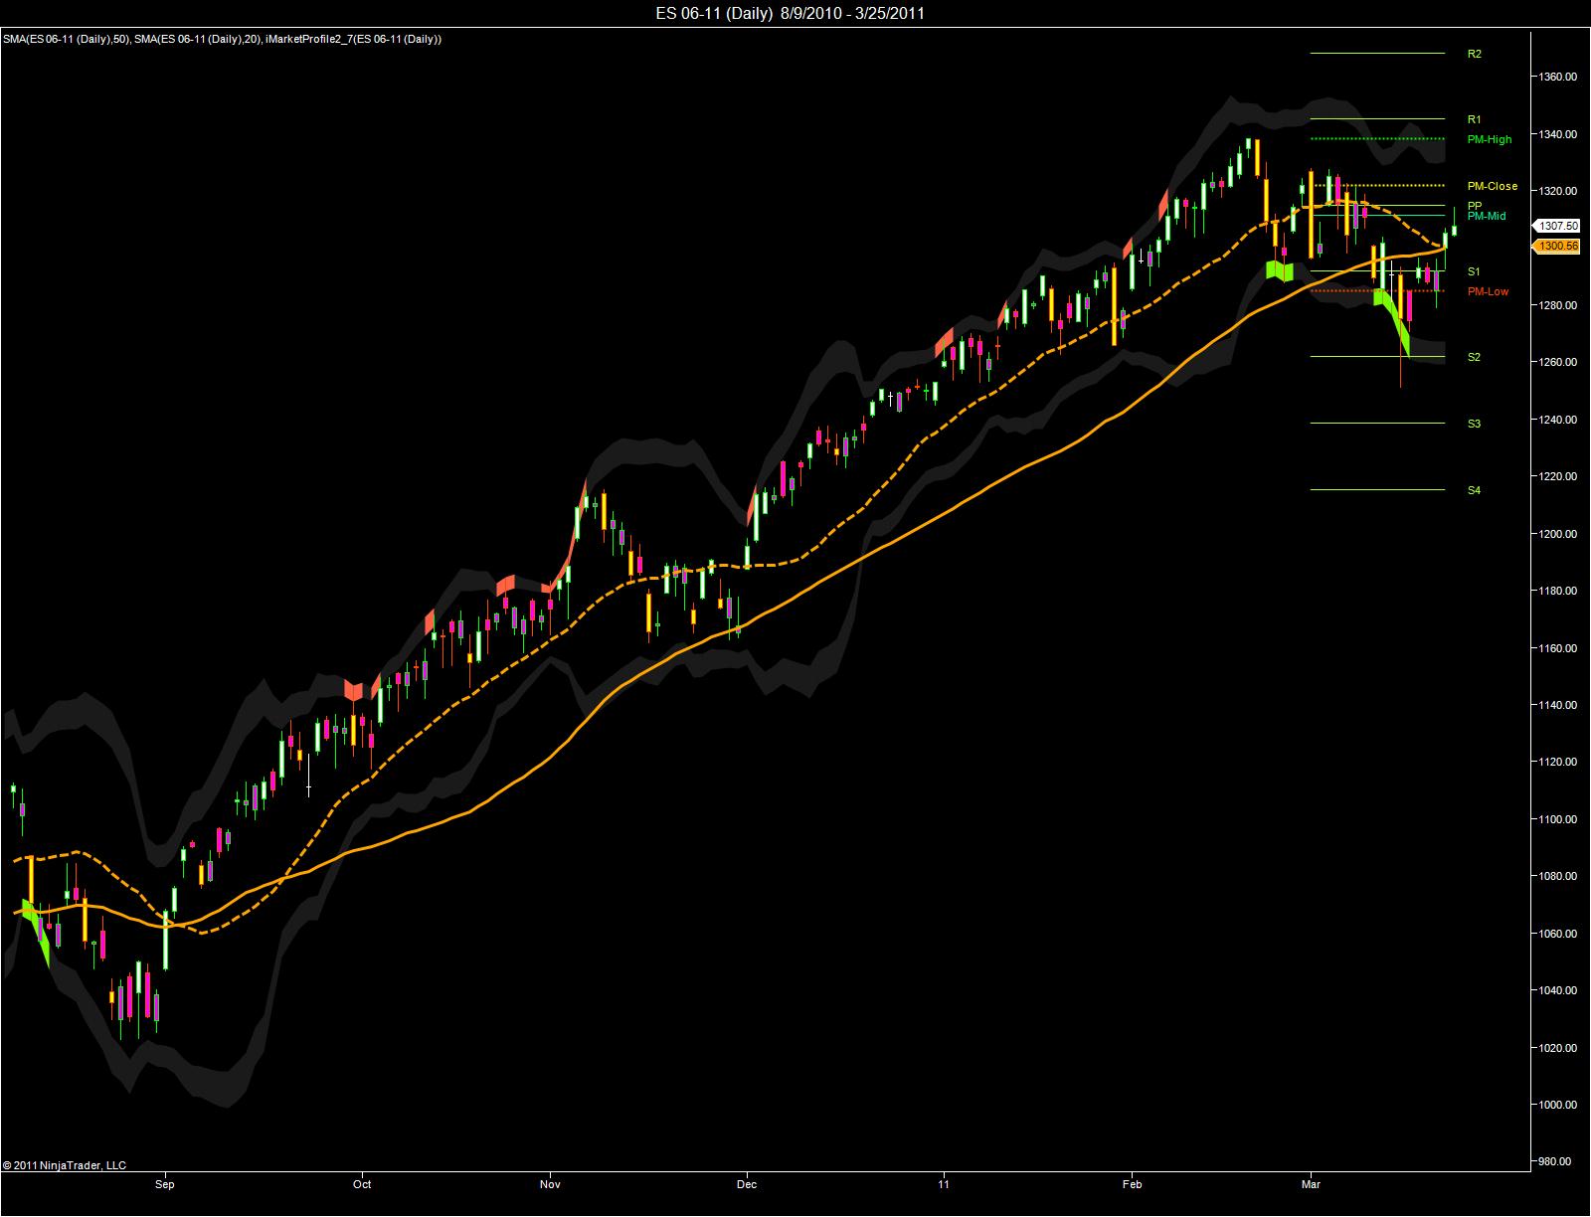Click the chart title "ES 06-11 (Daily)"
1591x1217 pixels.
click(712, 13)
